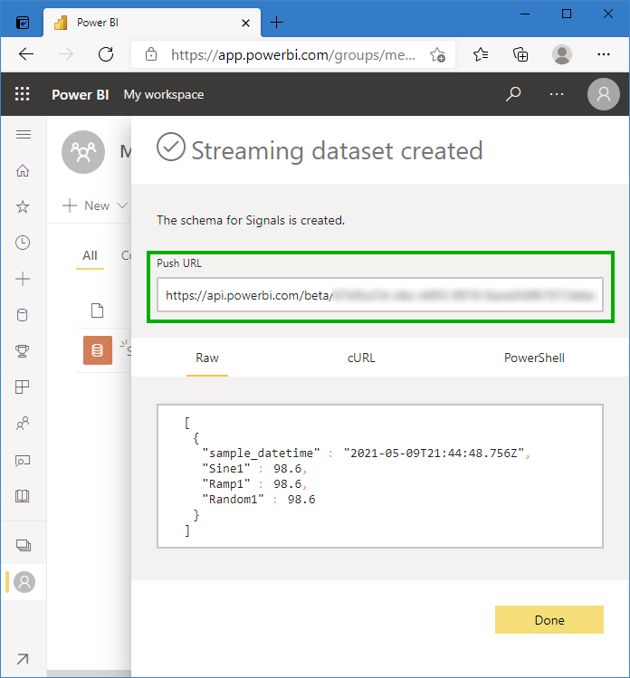Open the Edge tab actions menu icon
The width and height of the screenshot is (630, 678).
click(x=23, y=23)
